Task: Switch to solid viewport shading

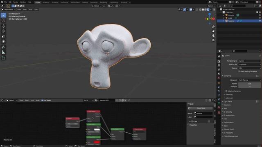Action: pyautogui.click(x=203, y=10)
